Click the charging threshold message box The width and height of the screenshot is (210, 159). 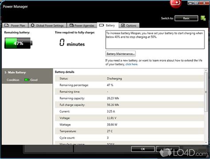155,40
